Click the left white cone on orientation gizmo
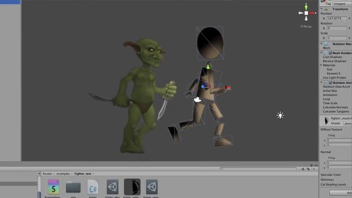Image resolution: width=352 pixels, height=198 pixels. coord(301,13)
